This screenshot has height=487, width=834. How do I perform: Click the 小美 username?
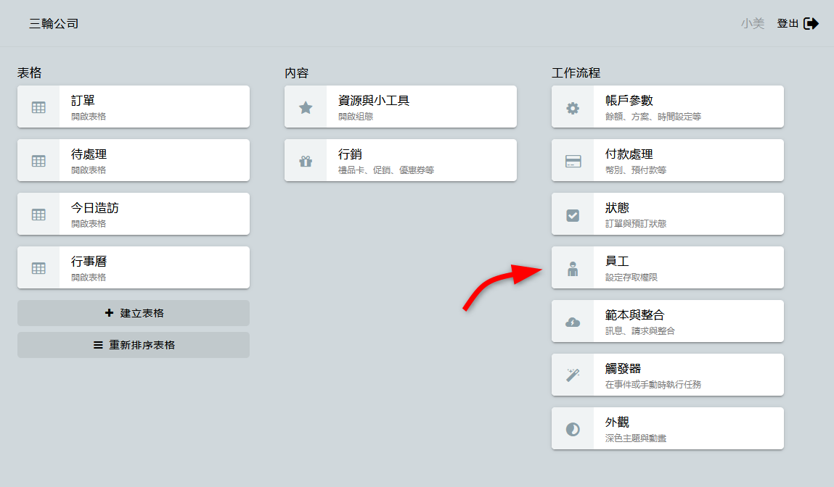point(752,24)
